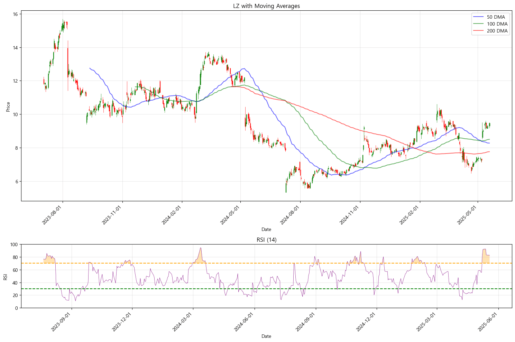
Task: Click the 100 DMA legend label
Action: (x=497, y=24)
